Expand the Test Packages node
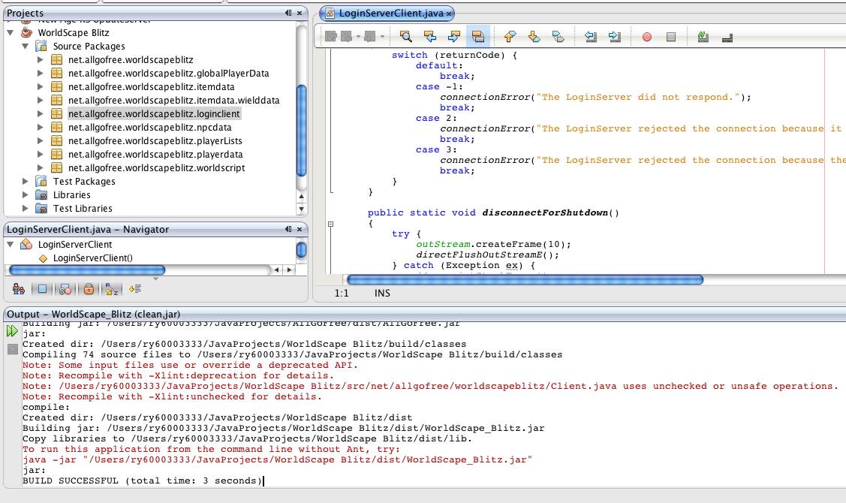 pyautogui.click(x=26, y=182)
